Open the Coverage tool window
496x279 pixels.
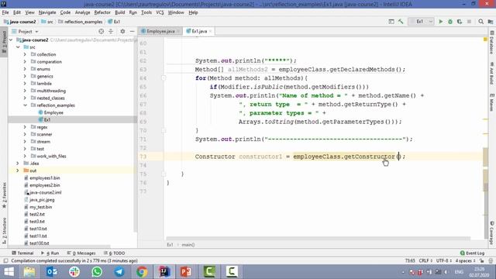tap(492, 232)
